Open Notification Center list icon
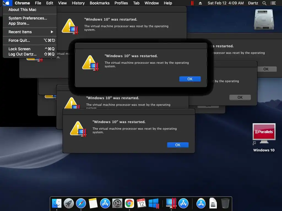Image resolution: width=282 pixels, height=211 pixels. point(273,3)
